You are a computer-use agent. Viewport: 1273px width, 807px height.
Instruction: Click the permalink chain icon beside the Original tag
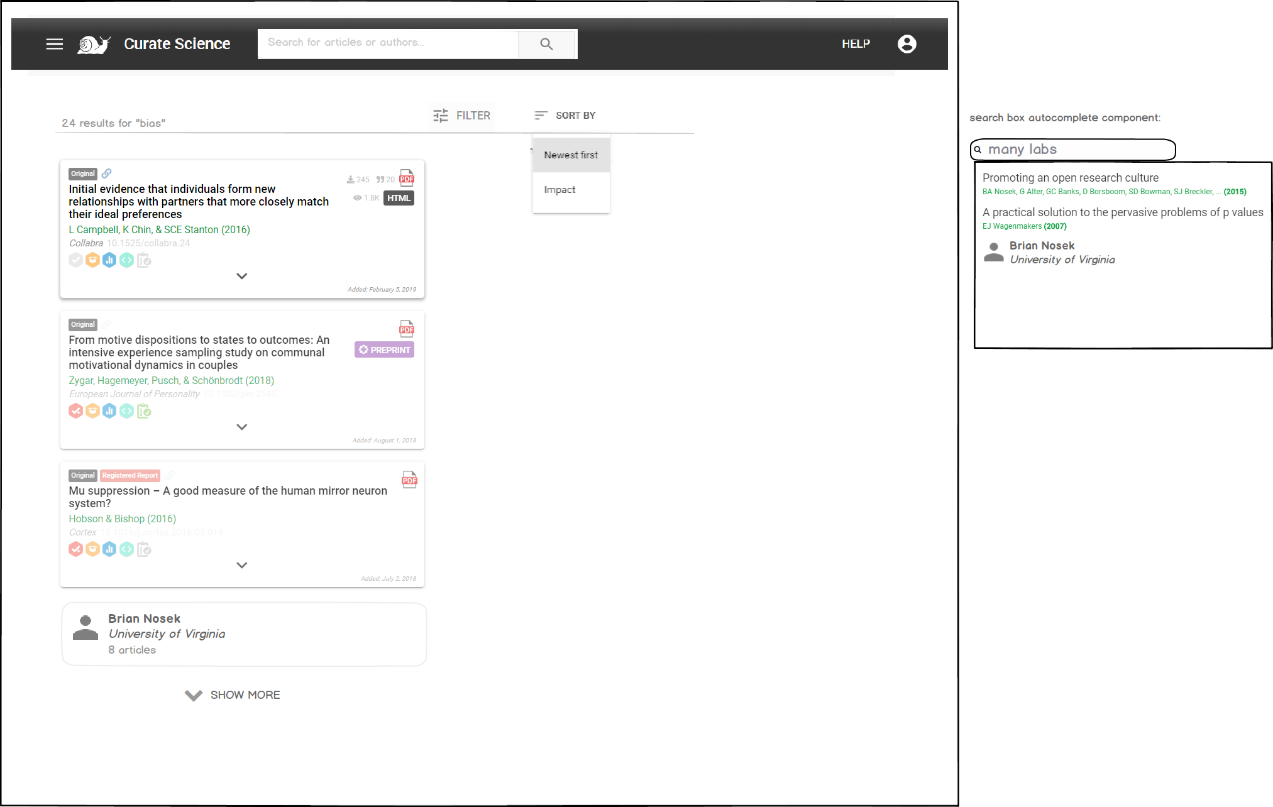[107, 173]
